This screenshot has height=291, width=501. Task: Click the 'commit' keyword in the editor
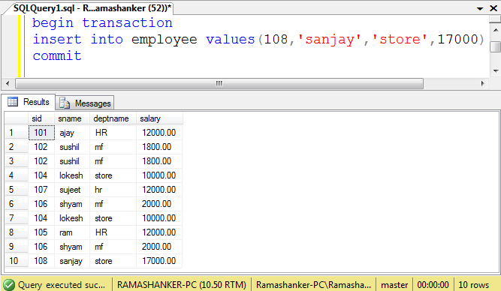coord(57,55)
